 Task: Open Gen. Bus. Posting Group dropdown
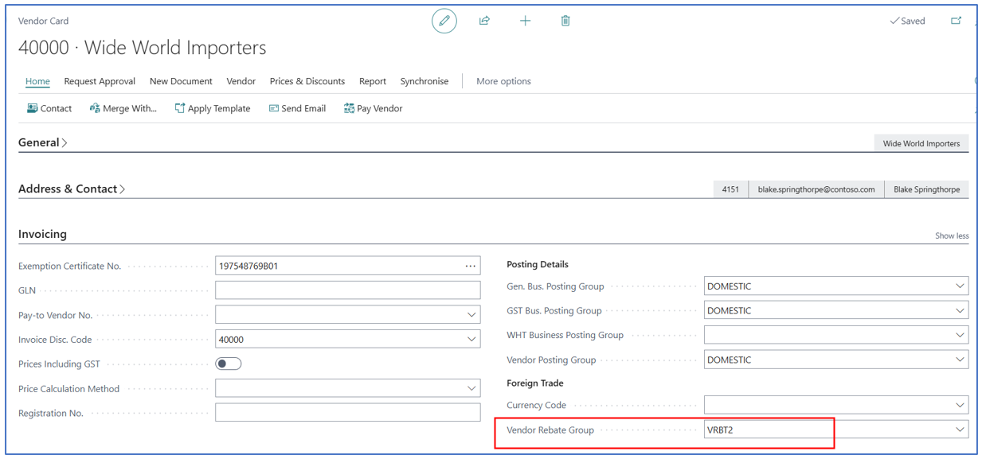coord(959,286)
